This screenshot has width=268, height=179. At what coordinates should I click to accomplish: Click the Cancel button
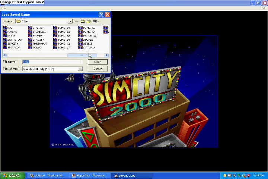pyautogui.click(x=98, y=69)
